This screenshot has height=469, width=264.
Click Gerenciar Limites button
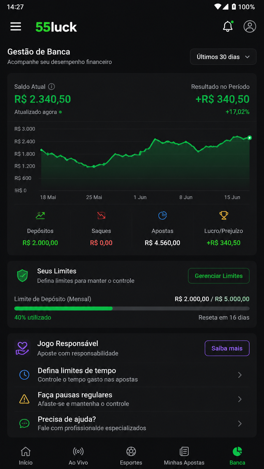point(219,276)
